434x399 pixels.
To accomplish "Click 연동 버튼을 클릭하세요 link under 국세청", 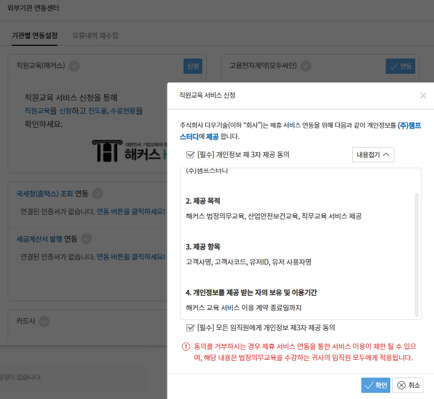I will 131,212.
